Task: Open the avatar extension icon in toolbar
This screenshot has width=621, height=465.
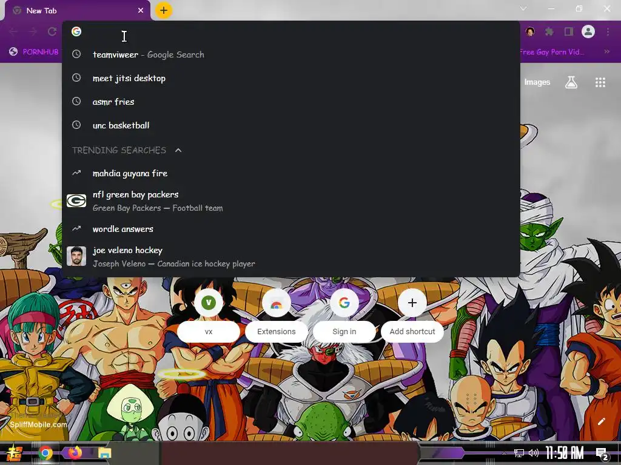Action: pos(530,31)
